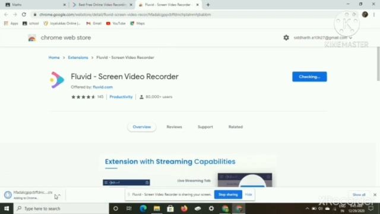
Task: Launch Microsoft Edge from taskbar
Action: [x=143, y=209]
